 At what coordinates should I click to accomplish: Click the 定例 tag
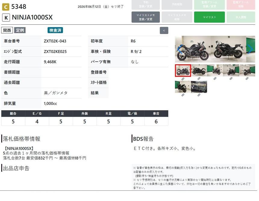pos(20,30)
